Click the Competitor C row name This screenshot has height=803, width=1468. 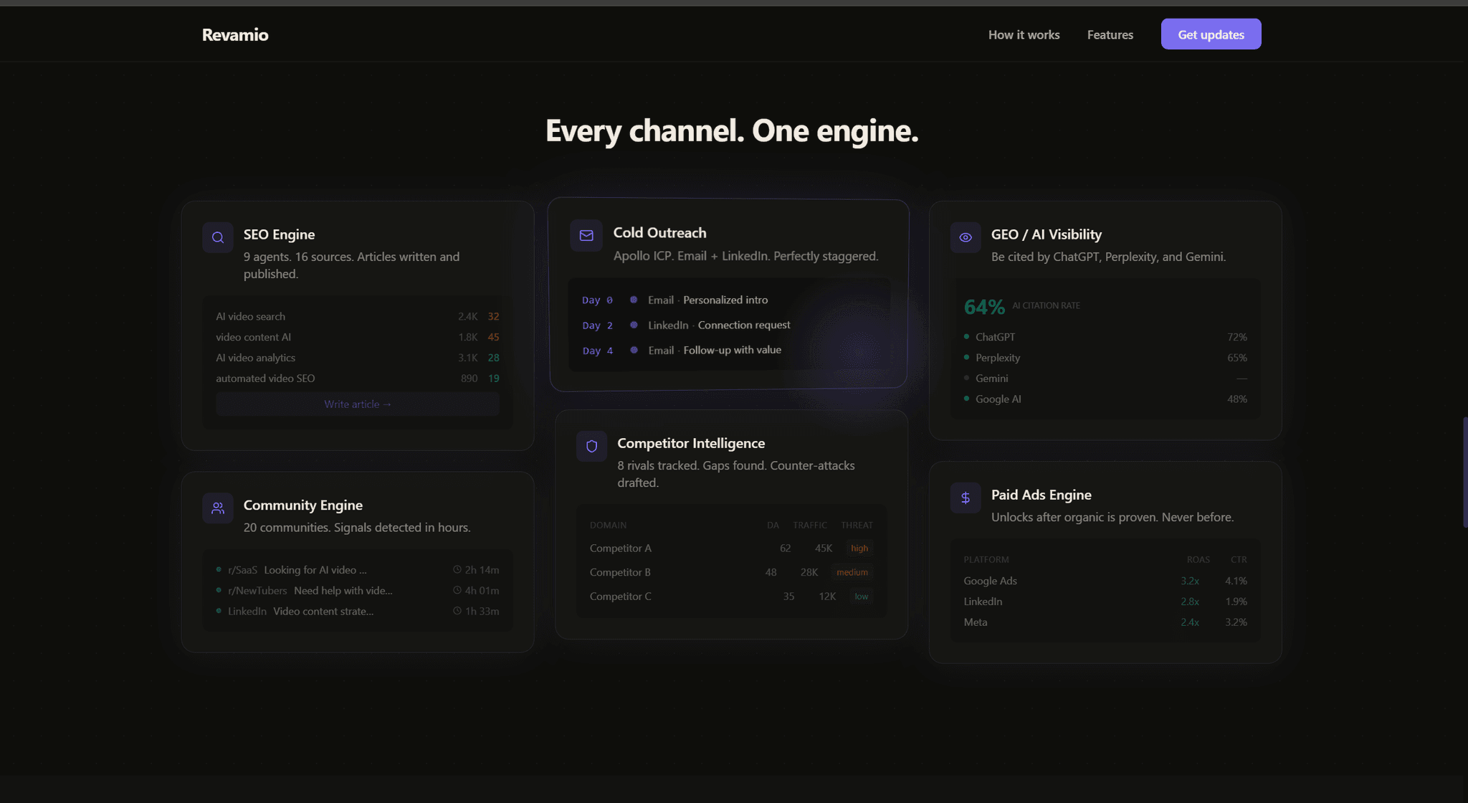[620, 597]
